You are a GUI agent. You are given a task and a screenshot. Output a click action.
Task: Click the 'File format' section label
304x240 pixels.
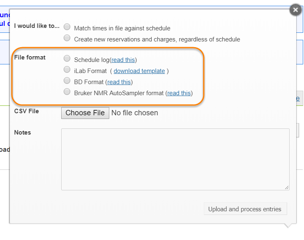click(30, 57)
